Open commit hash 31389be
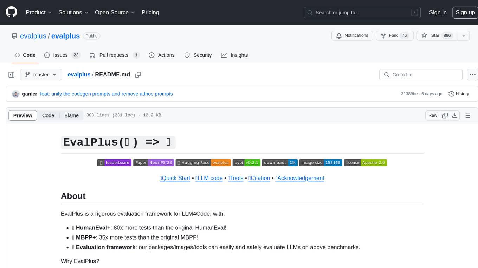478x268 pixels. pyautogui.click(x=409, y=94)
